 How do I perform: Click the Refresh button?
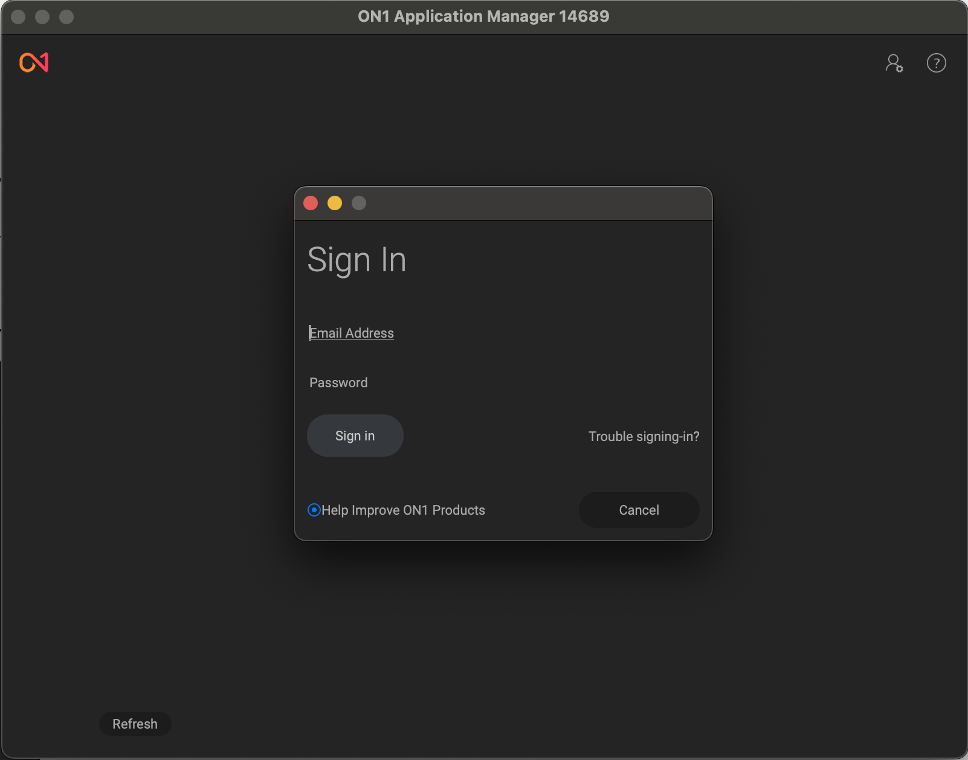135,724
